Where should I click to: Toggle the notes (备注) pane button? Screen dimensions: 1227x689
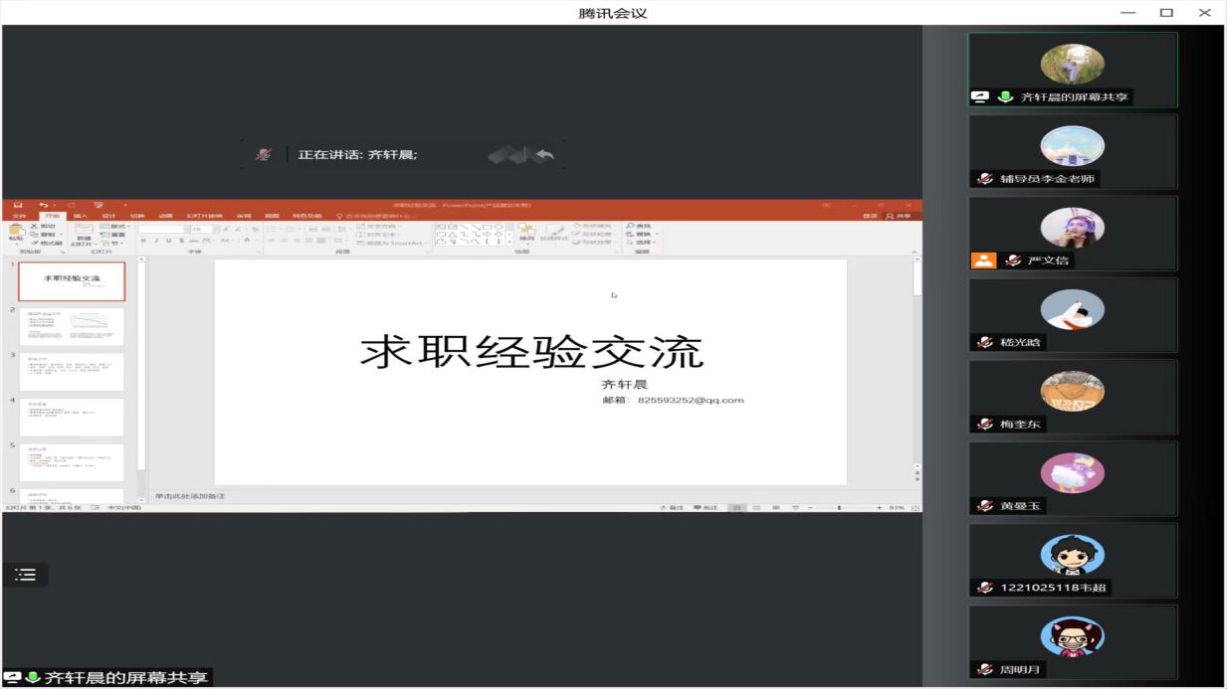point(674,508)
